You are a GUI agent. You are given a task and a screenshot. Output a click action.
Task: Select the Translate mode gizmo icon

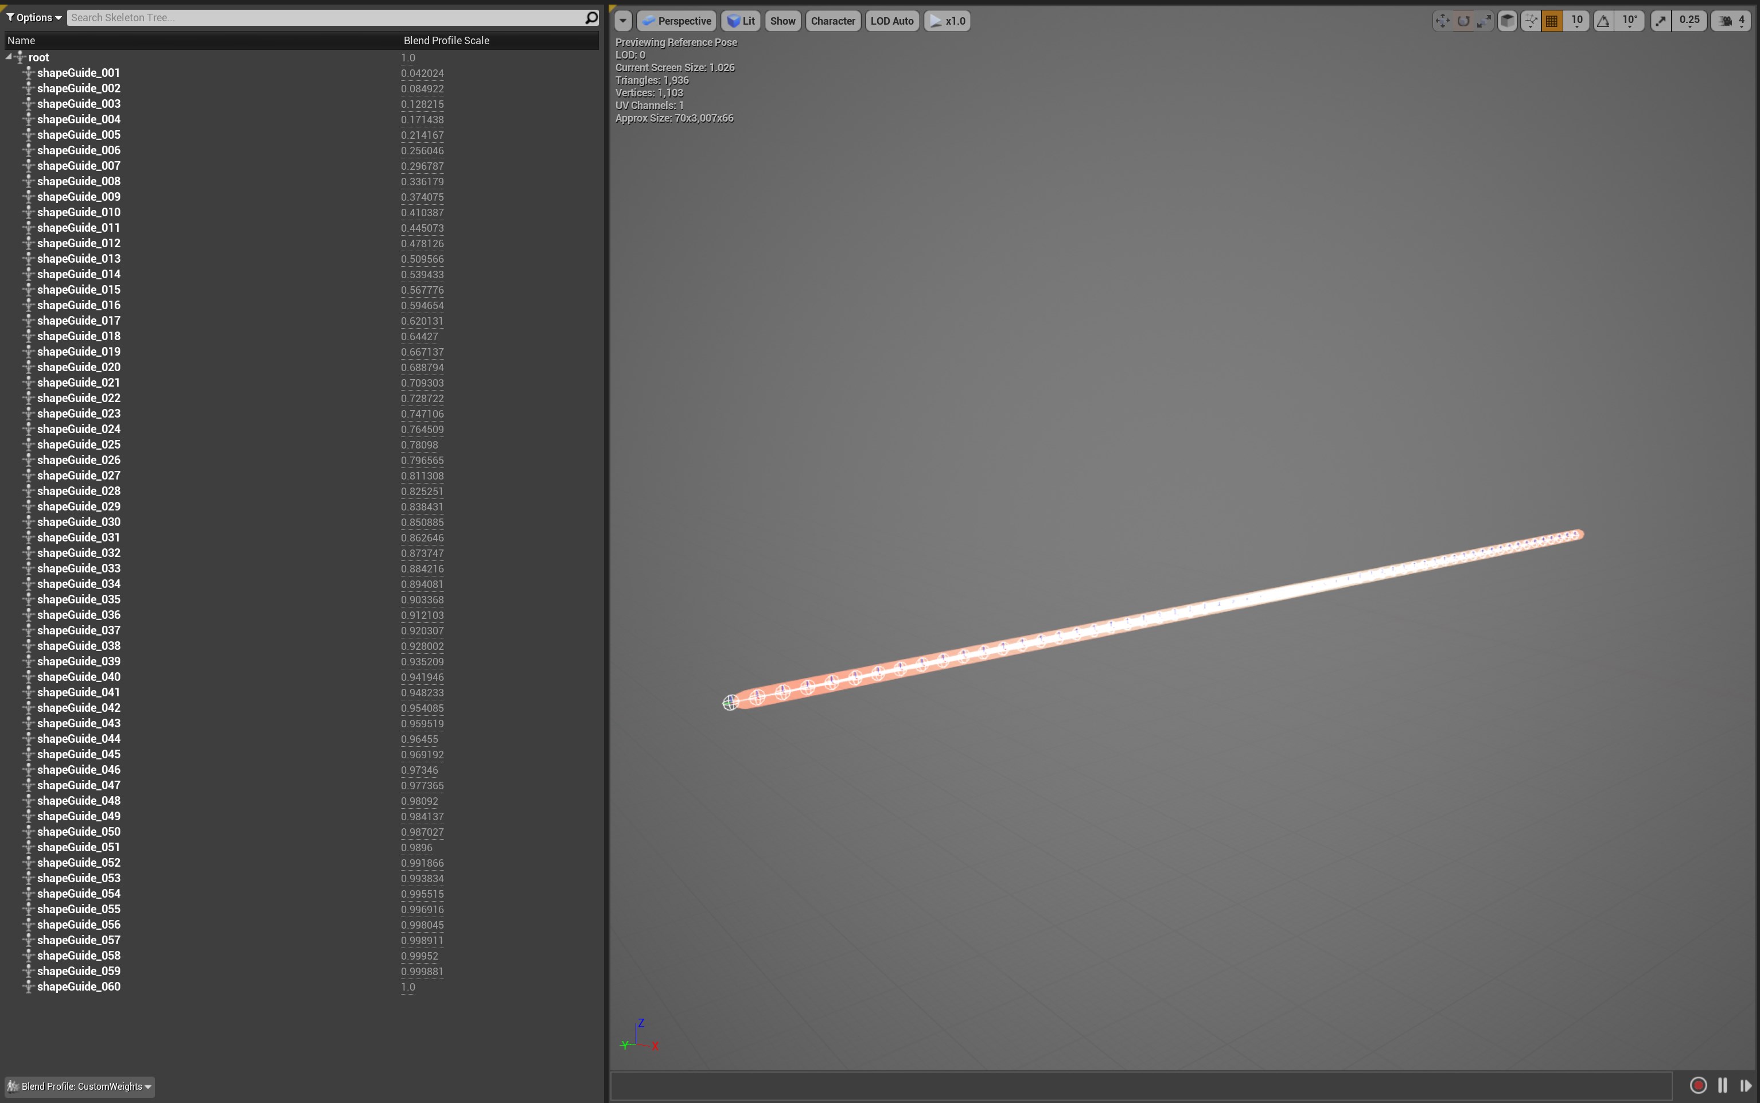(x=1442, y=21)
